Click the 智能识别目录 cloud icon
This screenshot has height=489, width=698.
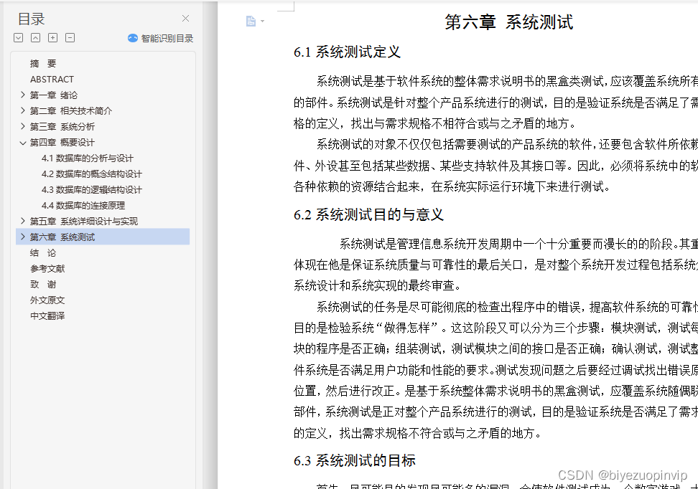coord(133,38)
